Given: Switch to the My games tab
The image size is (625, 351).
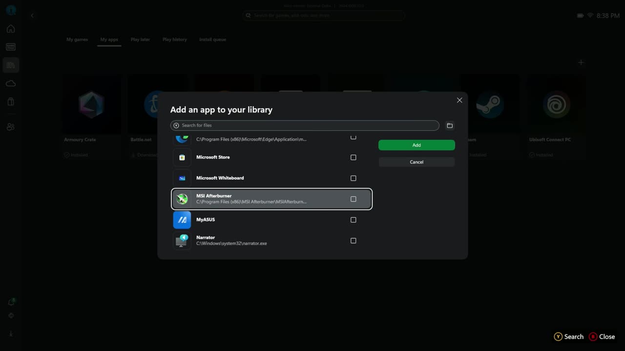Looking at the screenshot, I should [x=77, y=39].
